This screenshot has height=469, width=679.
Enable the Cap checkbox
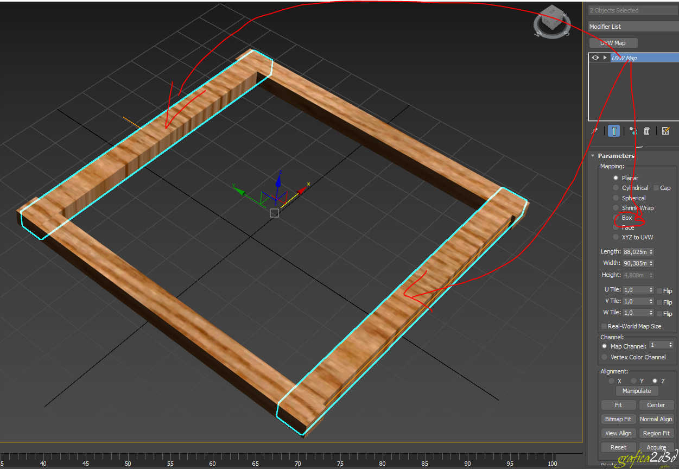pos(656,188)
